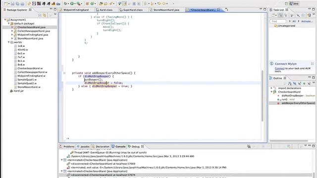Click the Open Perspective icon

coord(286,3)
